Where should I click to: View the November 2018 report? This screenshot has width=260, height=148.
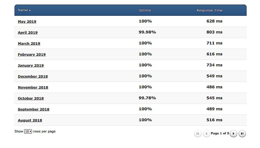pos(33,87)
